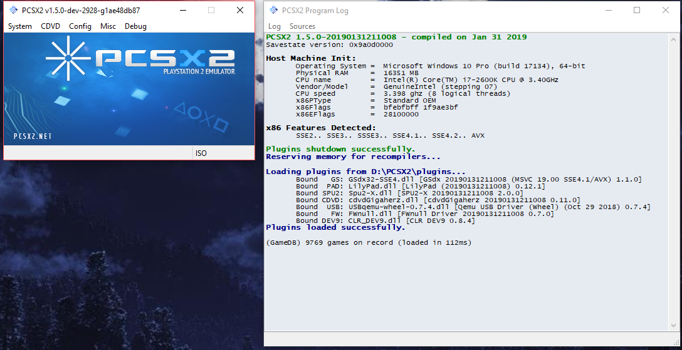Click the 'Physical RAM = 16351 MB' line

[x=357, y=73]
